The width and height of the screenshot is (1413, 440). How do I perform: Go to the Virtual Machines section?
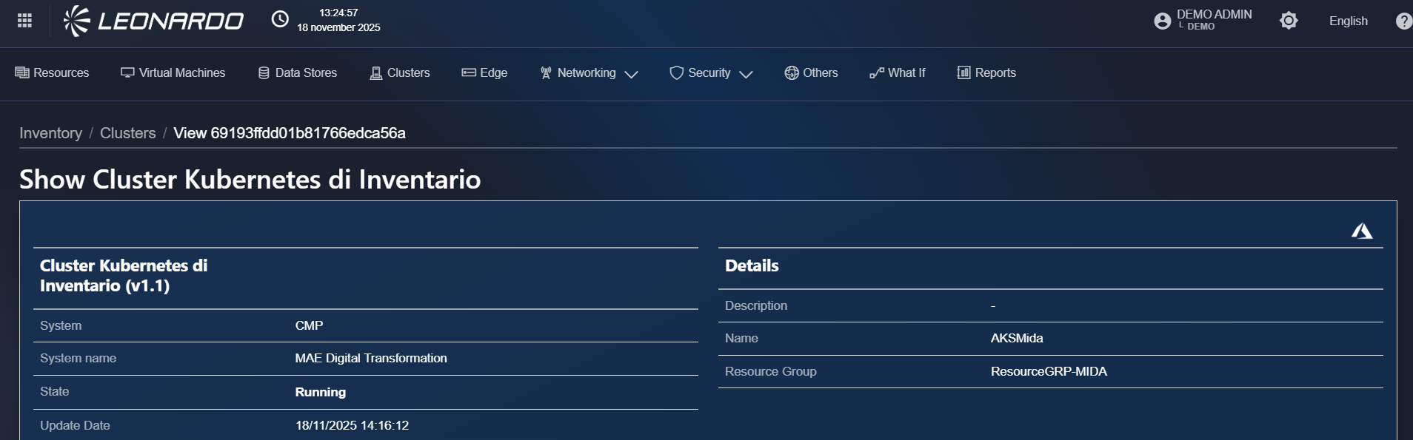point(173,72)
